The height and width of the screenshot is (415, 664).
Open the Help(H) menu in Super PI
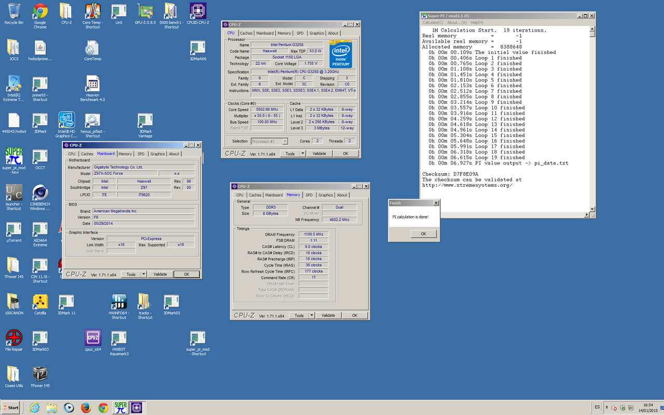(x=477, y=22)
